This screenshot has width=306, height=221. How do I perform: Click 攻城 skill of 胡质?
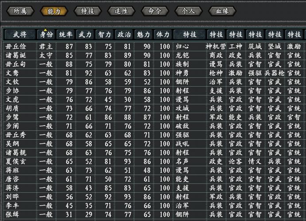[182, 108]
